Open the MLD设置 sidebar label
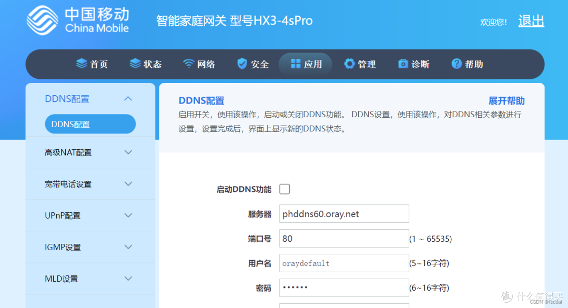568x308 pixels. pyautogui.click(x=61, y=279)
